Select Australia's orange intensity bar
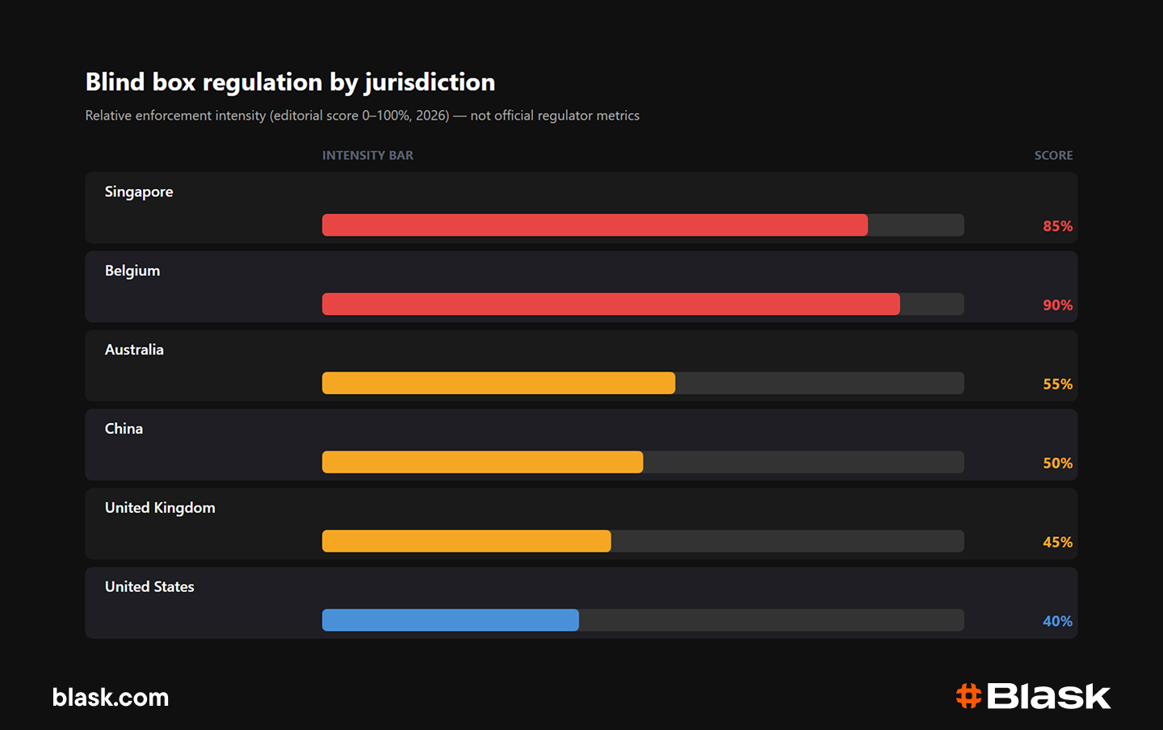The width and height of the screenshot is (1163, 730). [498, 384]
